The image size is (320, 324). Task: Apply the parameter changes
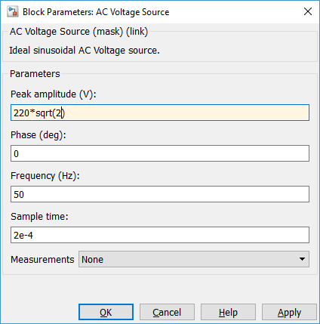point(289,312)
